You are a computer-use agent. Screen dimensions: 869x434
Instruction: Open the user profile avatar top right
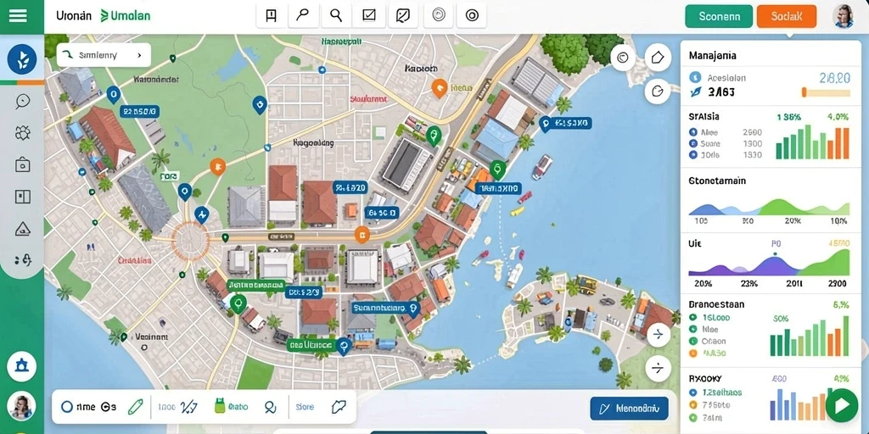pyautogui.click(x=843, y=16)
